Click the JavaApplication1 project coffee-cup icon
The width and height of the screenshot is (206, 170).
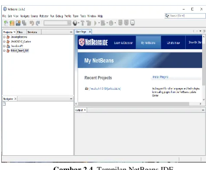coord(8,37)
